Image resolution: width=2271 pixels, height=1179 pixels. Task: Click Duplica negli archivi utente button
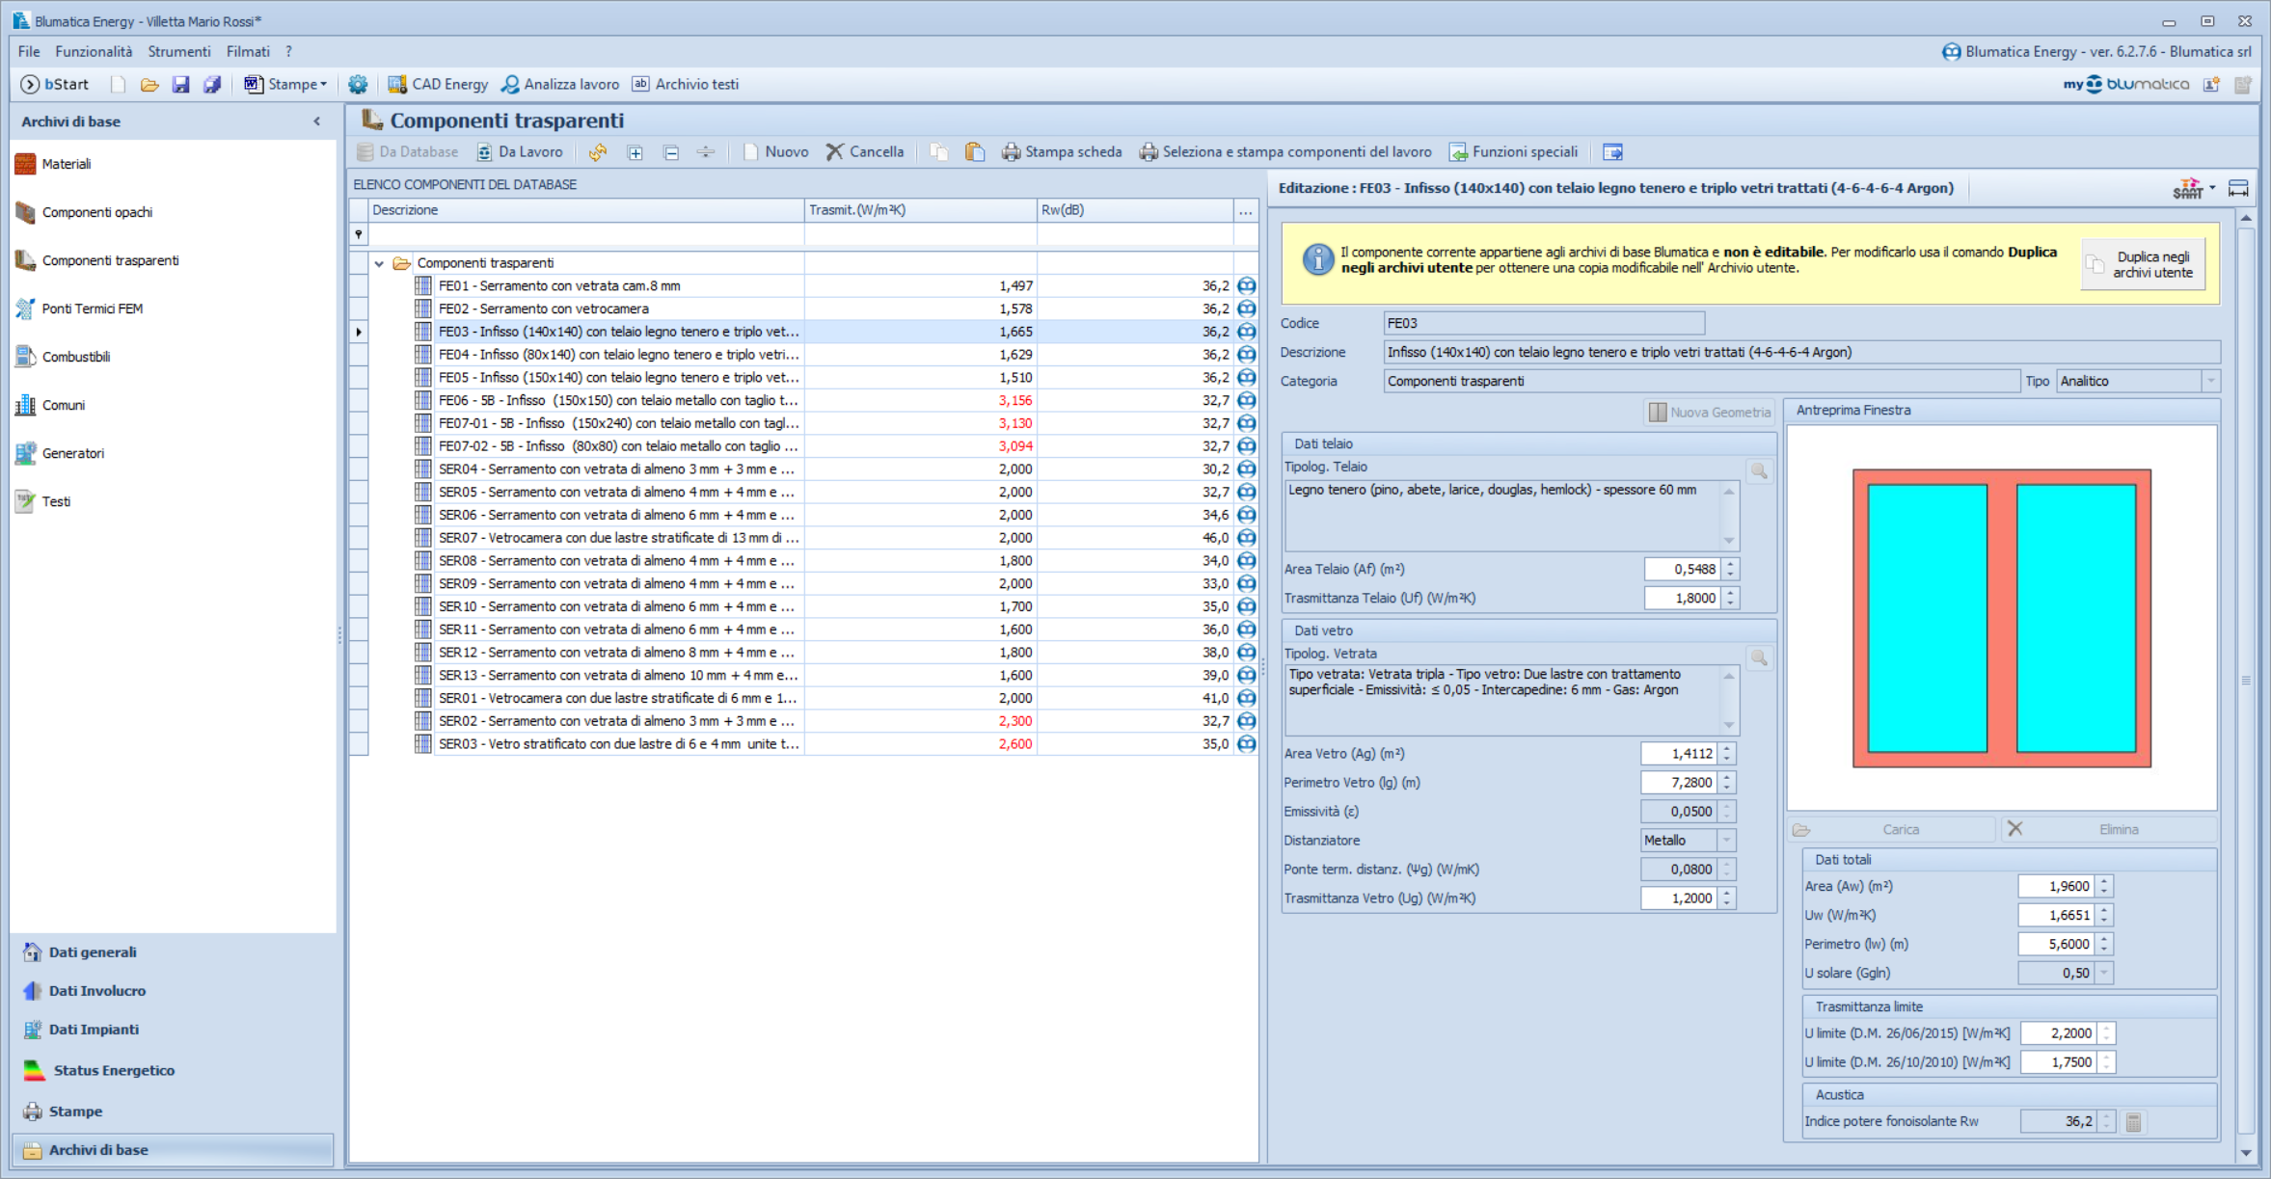click(x=2143, y=265)
